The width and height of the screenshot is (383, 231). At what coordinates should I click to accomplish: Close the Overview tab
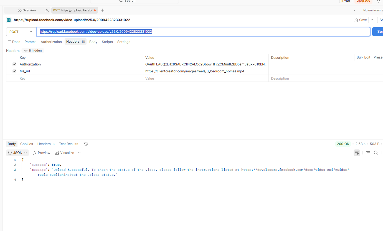(47, 10)
